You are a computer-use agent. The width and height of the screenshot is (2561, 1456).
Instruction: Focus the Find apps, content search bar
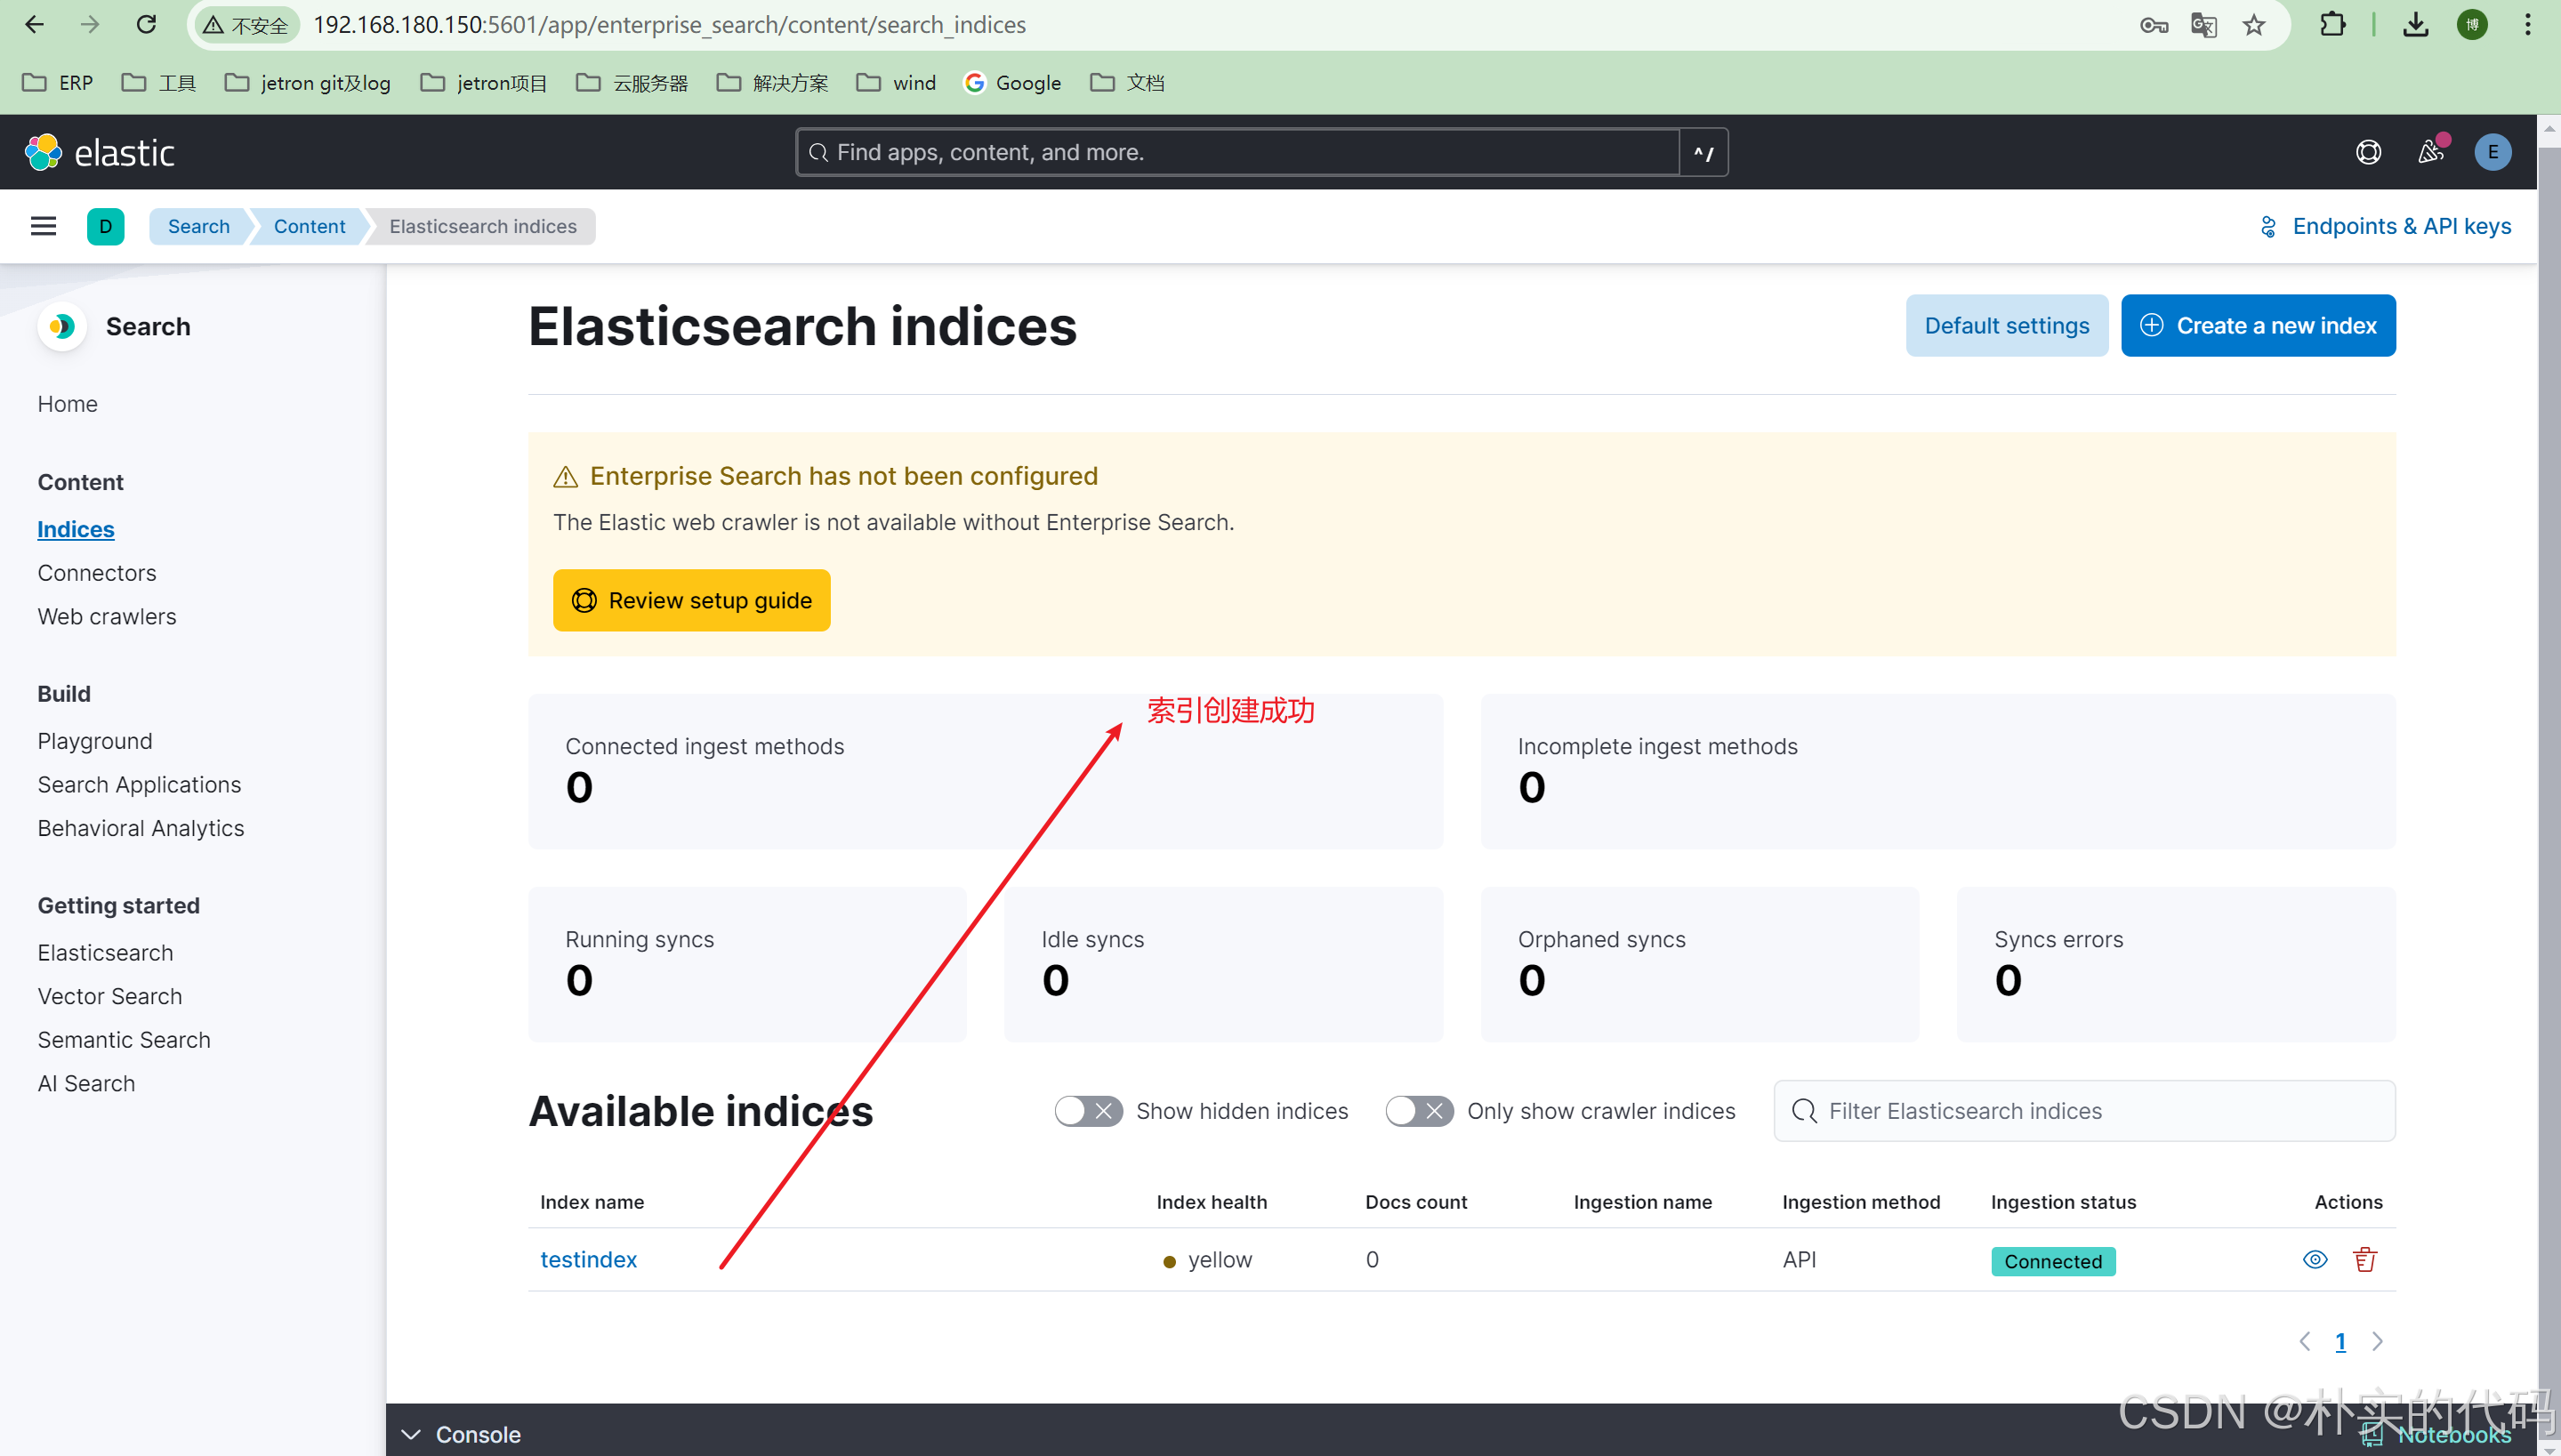point(1237,152)
